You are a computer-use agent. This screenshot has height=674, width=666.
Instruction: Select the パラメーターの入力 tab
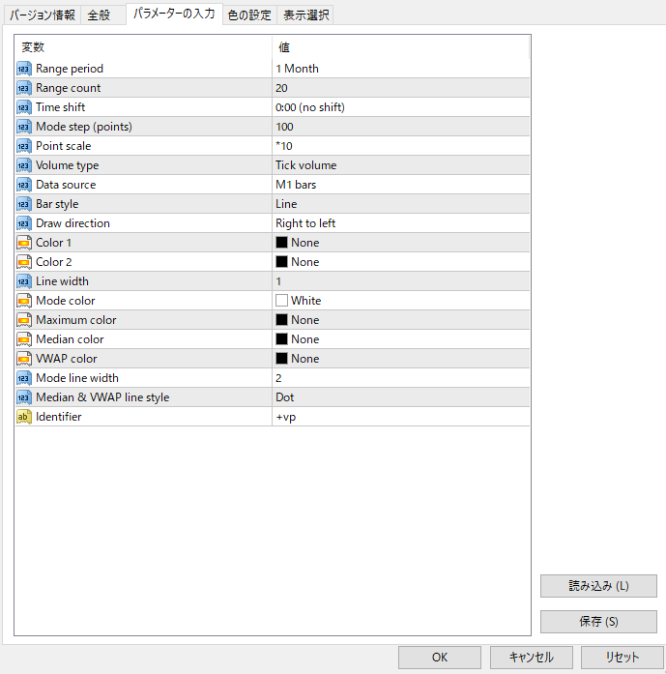click(x=174, y=14)
